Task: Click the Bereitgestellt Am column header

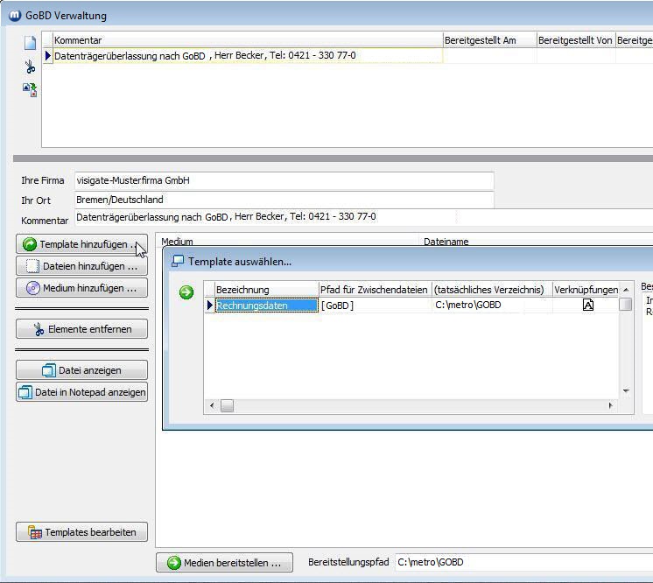Action: click(x=489, y=40)
